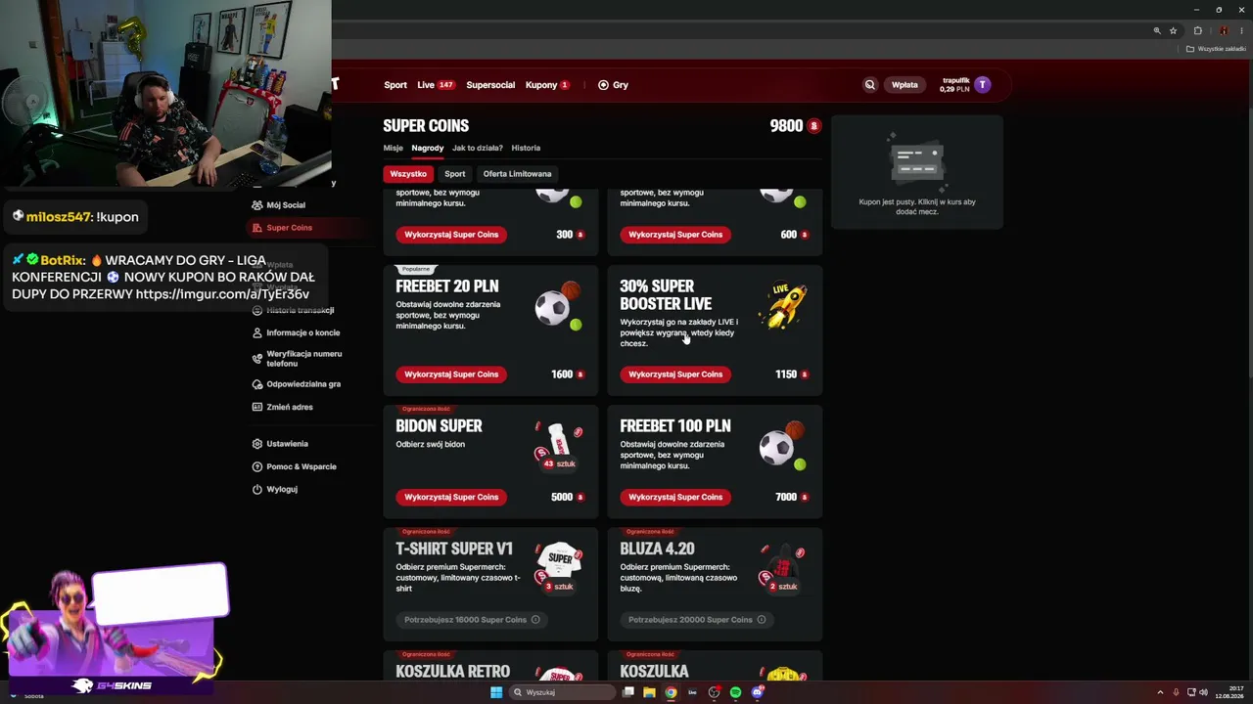Open the Wszystkie zakładki bookmarks folder
The width and height of the screenshot is (1253, 704).
(1217, 49)
